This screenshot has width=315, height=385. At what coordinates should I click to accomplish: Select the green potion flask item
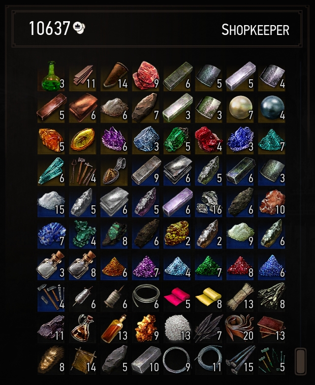[x=51, y=76]
